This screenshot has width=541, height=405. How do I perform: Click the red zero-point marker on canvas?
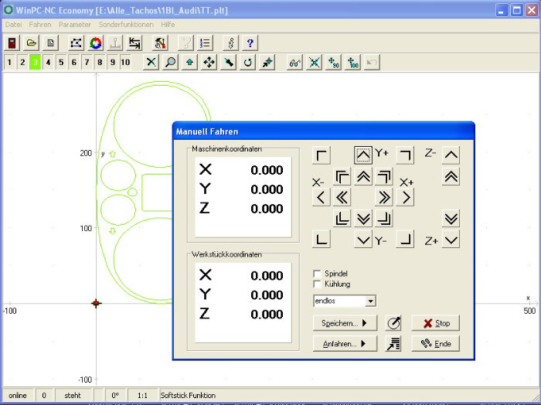coord(96,304)
